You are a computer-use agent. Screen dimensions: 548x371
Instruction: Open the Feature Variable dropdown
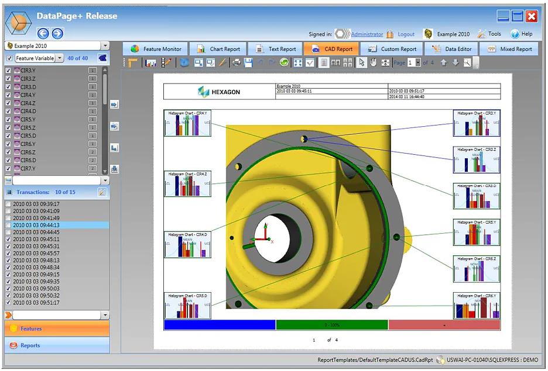click(60, 58)
